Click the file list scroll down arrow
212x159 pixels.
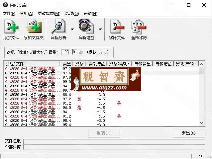[201, 123]
